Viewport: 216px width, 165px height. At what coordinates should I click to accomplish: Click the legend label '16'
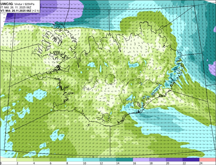click(134, 163)
